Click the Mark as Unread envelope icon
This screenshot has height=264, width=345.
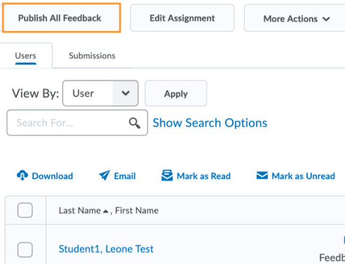click(262, 175)
